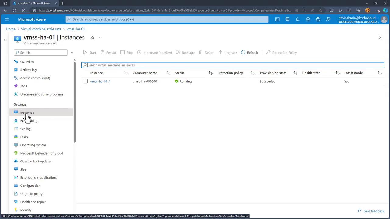The height and width of the screenshot is (219, 390).
Task: Open the rithinskaria account menu
Action: 362,19
